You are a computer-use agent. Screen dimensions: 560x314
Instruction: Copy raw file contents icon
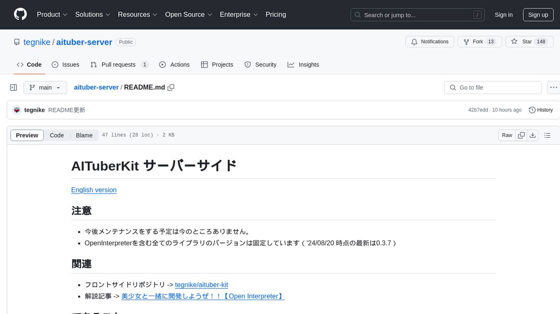pyautogui.click(x=521, y=135)
